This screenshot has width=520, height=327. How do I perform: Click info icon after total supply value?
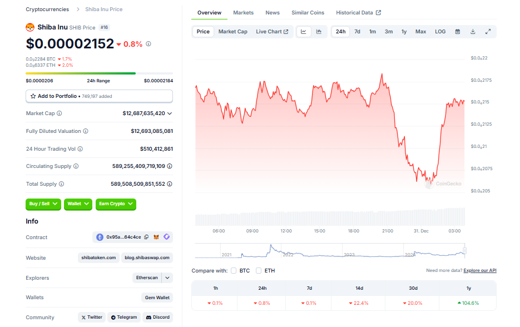(170, 184)
